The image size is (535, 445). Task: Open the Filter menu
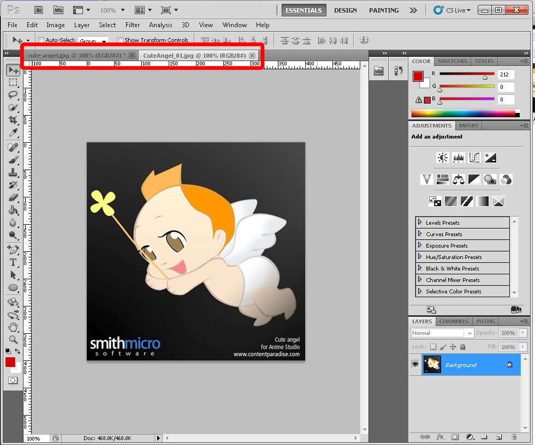click(x=133, y=25)
